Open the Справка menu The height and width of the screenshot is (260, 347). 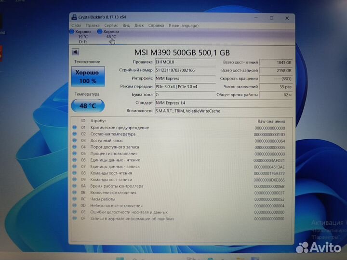click(x=156, y=26)
